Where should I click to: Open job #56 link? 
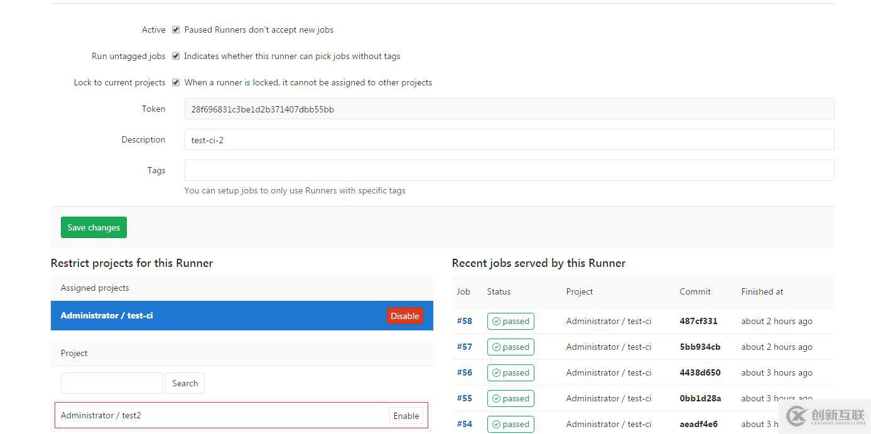pos(465,372)
